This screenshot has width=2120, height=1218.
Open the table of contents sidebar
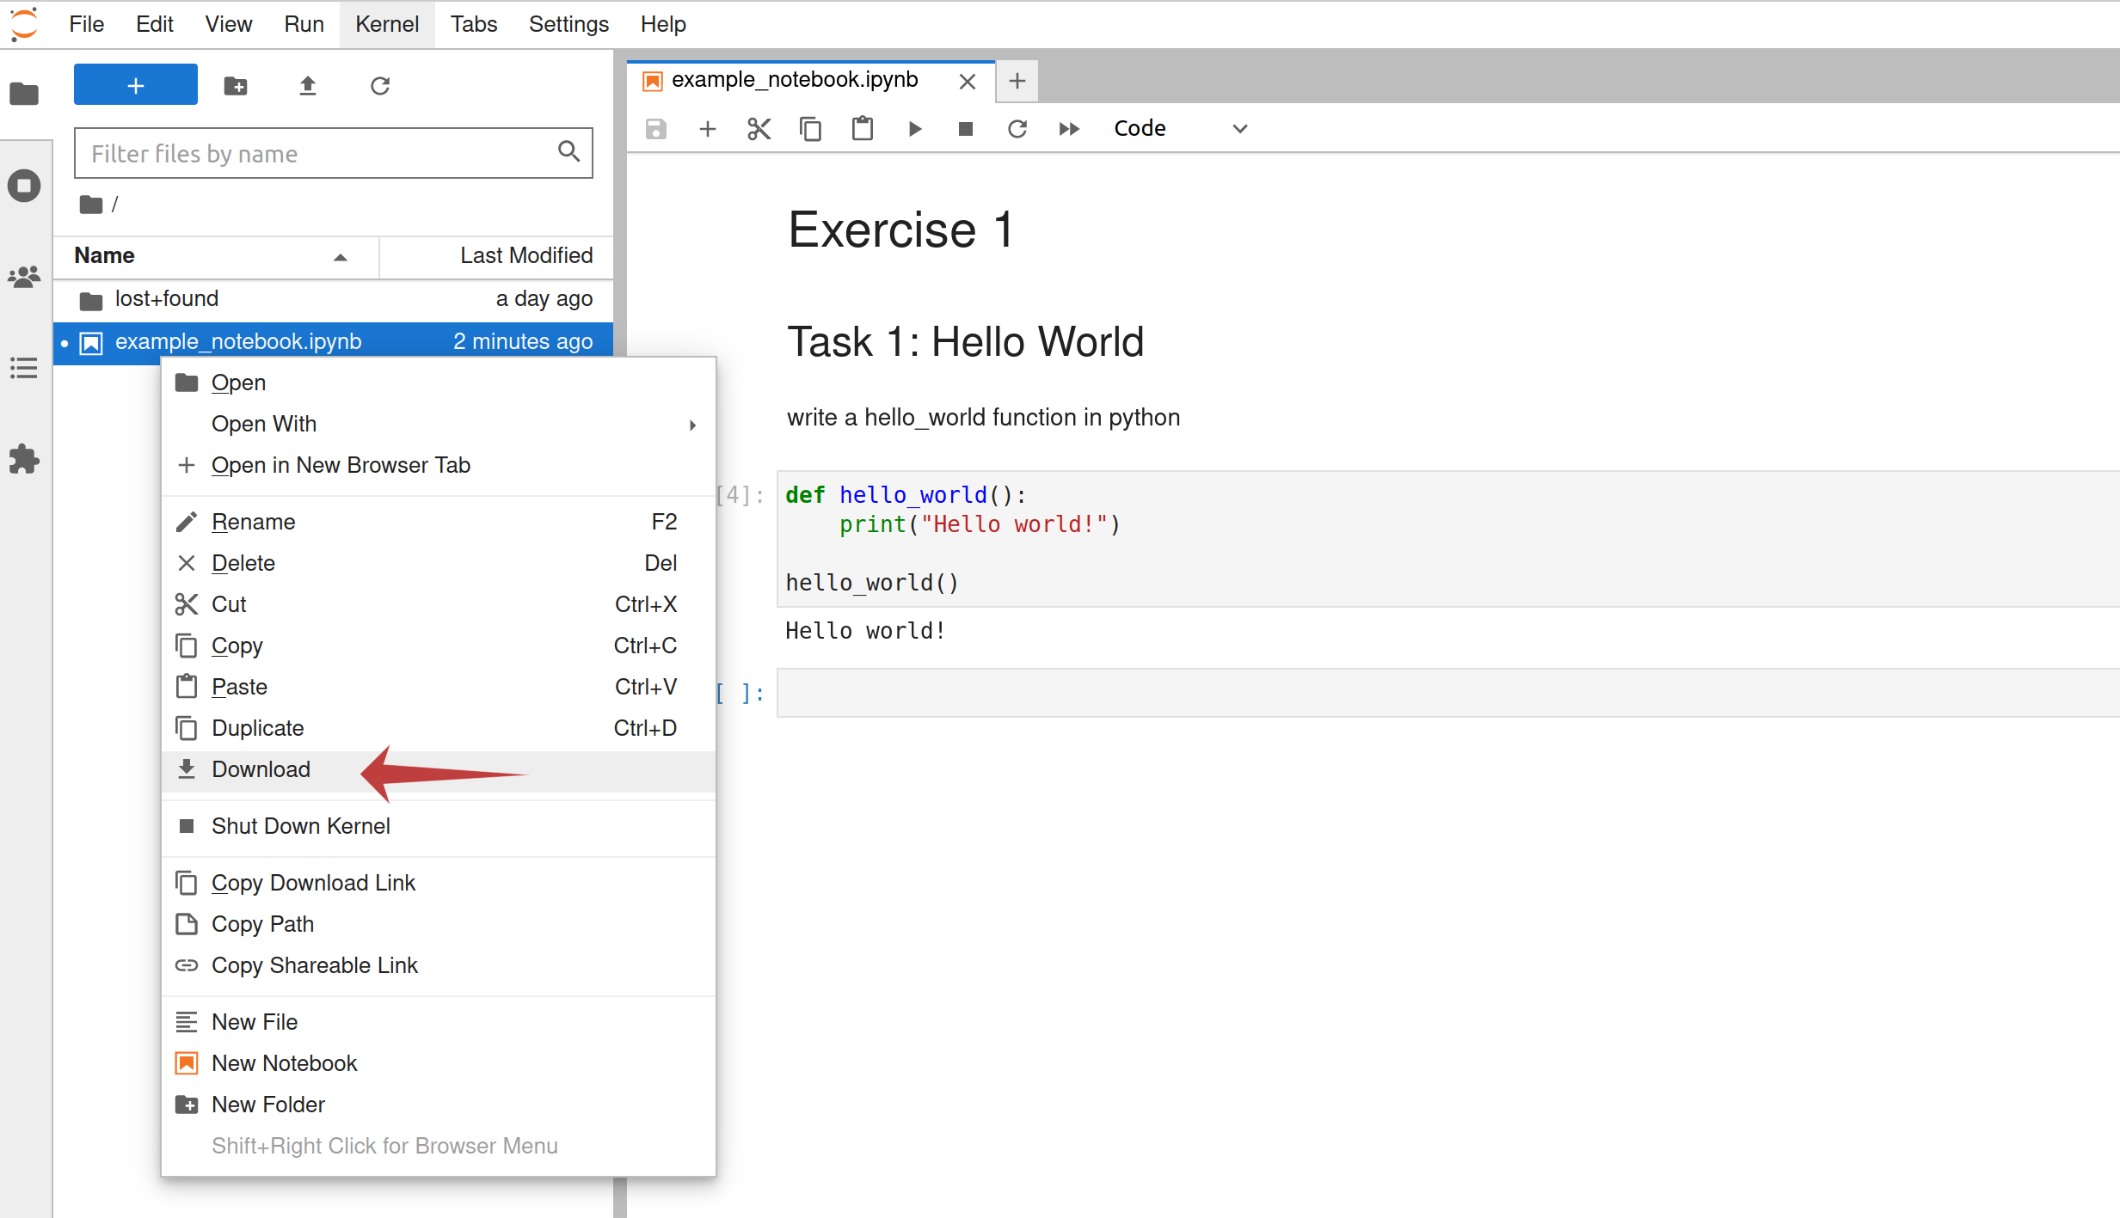click(24, 368)
